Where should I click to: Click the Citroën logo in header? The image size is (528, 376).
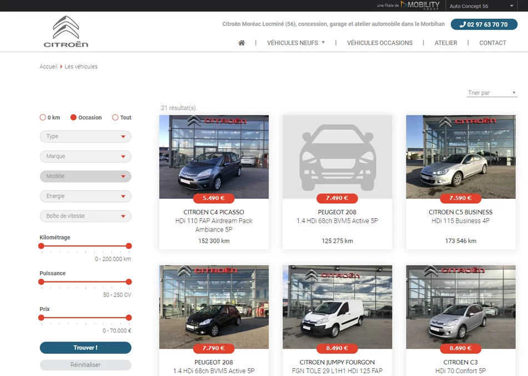pos(66,32)
